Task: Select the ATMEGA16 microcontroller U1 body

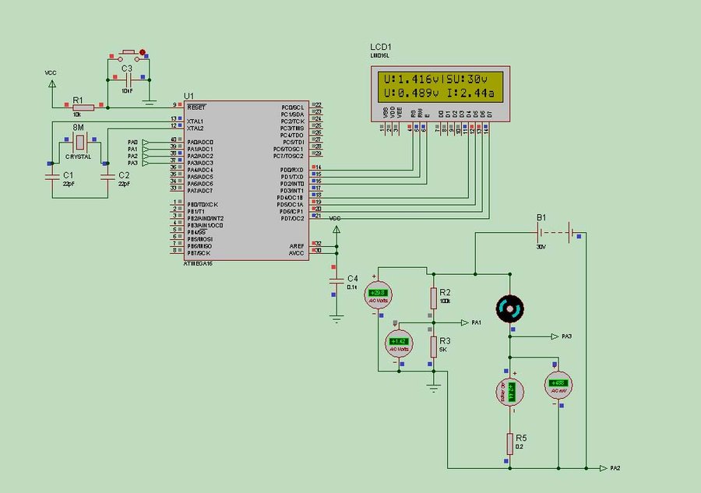Action: pyautogui.click(x=245, y=179)
